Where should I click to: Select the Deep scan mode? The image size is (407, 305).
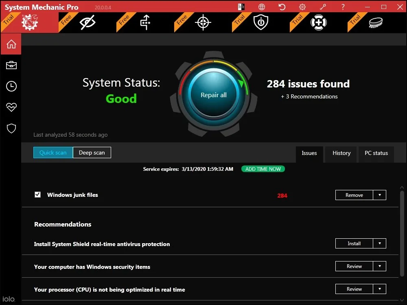[x=92, y=152]
